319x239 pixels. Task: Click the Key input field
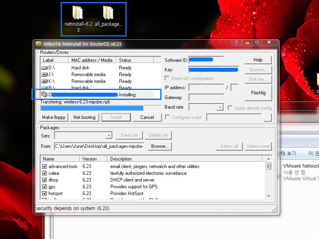(x=213, y=70)
